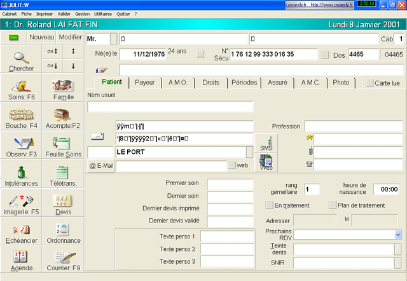Switch to the Payeur tab
This screenshot has width=407, height=281.
click(x=144, y=83)
